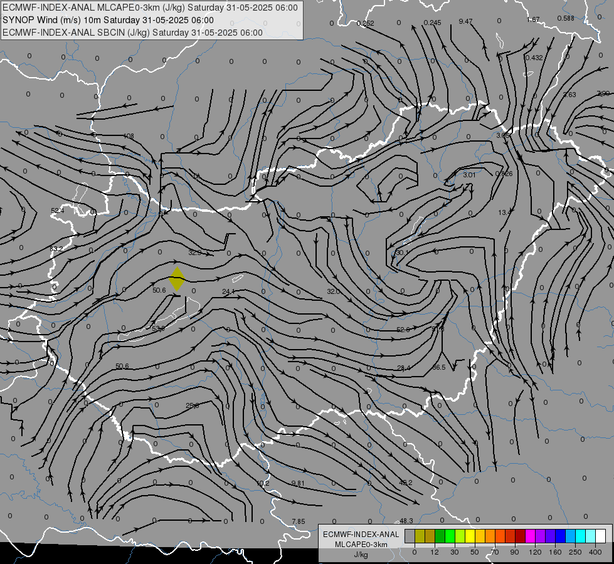The width and height of the screenshot is (614, 564).
Task: Pick the bright green legend swatch
Action: (x=450, y=536)
